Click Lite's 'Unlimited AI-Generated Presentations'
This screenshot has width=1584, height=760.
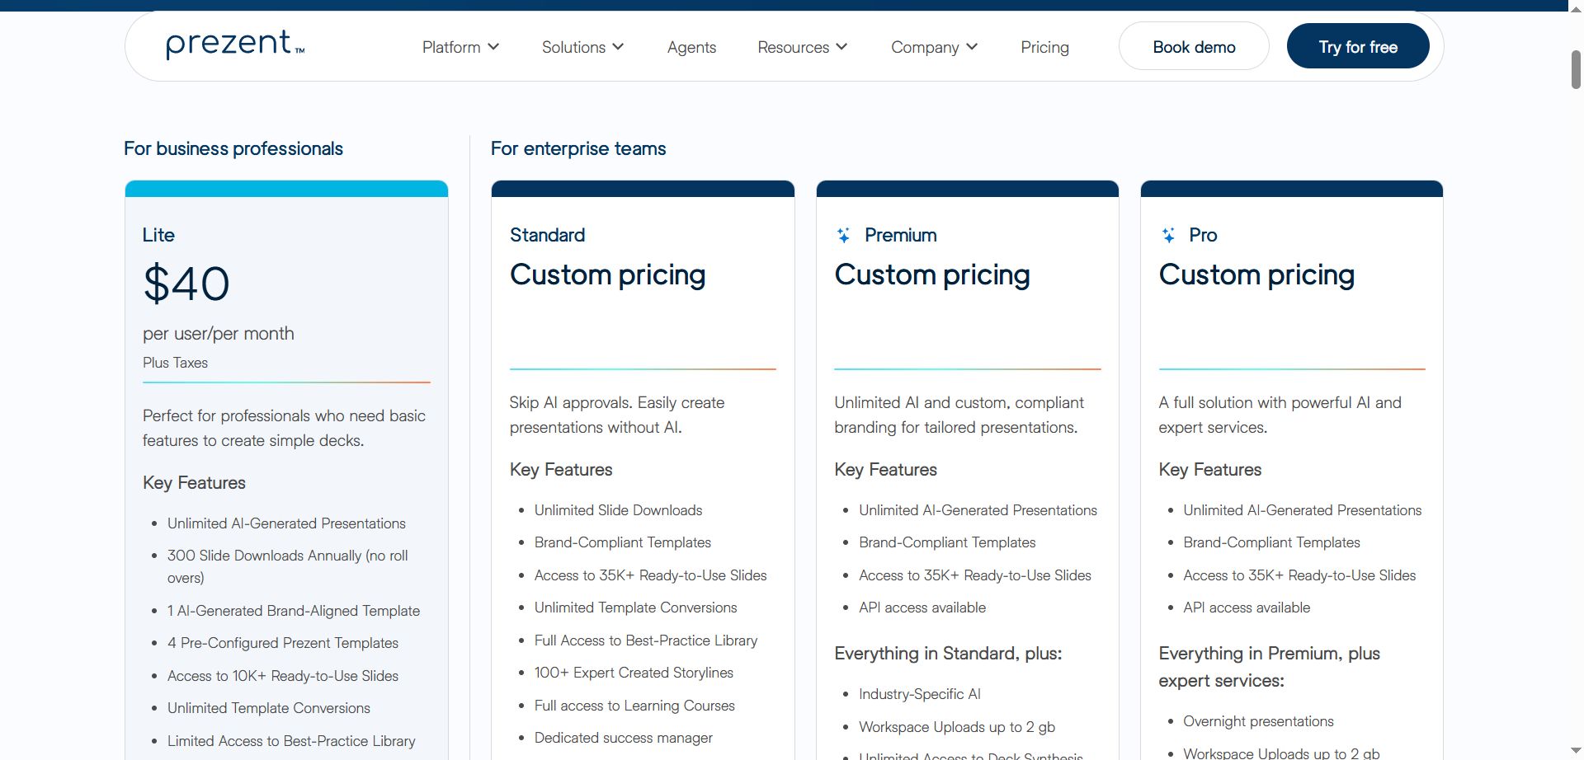[286, 523]
